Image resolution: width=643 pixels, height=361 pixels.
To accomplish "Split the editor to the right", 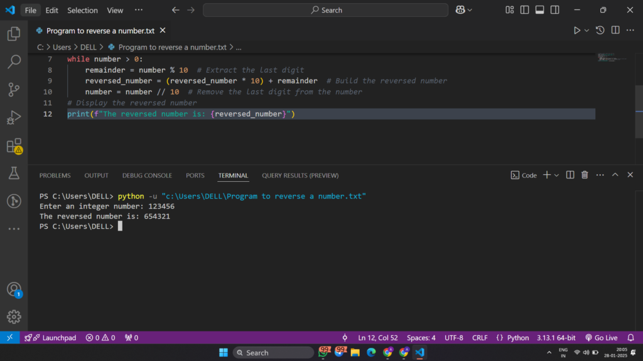I will click(x=615, y=30).
